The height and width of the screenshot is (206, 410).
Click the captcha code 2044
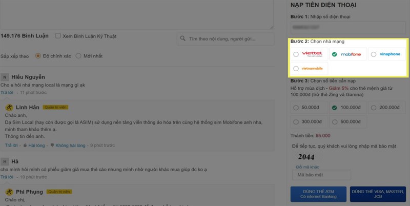(x=306, y=157)
